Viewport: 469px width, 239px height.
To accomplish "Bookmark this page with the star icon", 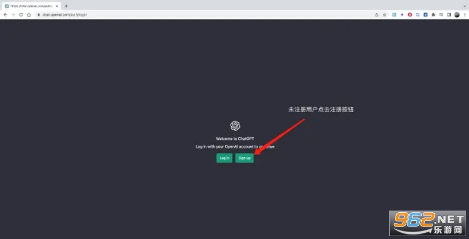I will (385, 15).
